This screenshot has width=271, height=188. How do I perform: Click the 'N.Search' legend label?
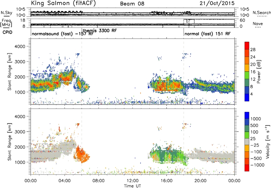pyautogui.click(x=262, y=13)
